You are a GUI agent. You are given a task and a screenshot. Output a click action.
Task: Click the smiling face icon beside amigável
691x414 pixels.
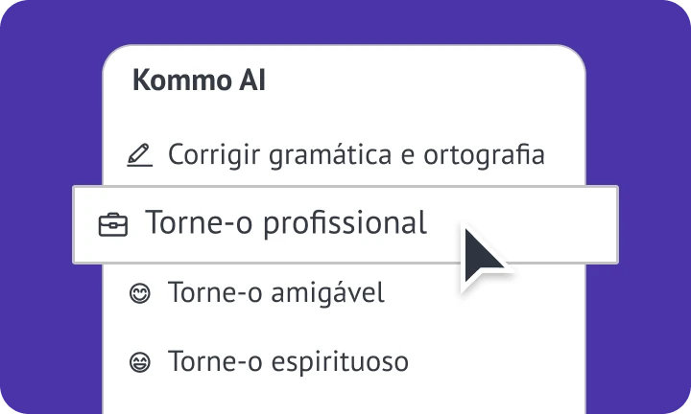pos(138,293)
